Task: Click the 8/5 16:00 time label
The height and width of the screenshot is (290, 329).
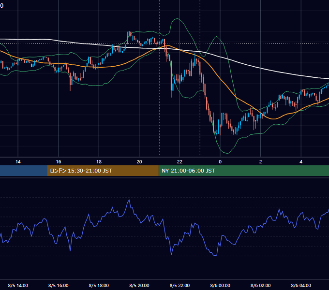Action: tap(59, 285)
